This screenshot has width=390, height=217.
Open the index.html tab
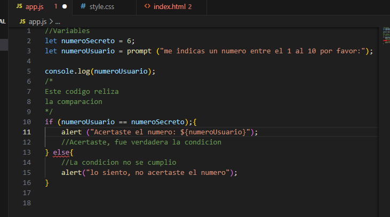pyautogui.click(x=172, y=7)
